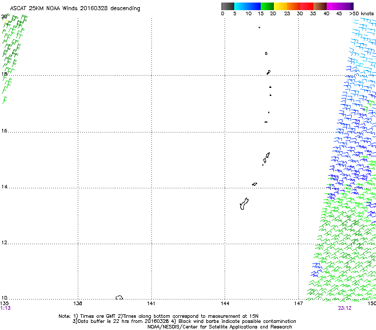Screen dimensions: 376x330
Task: Select the "35" knots legend label
Action: tap(313, 14)
